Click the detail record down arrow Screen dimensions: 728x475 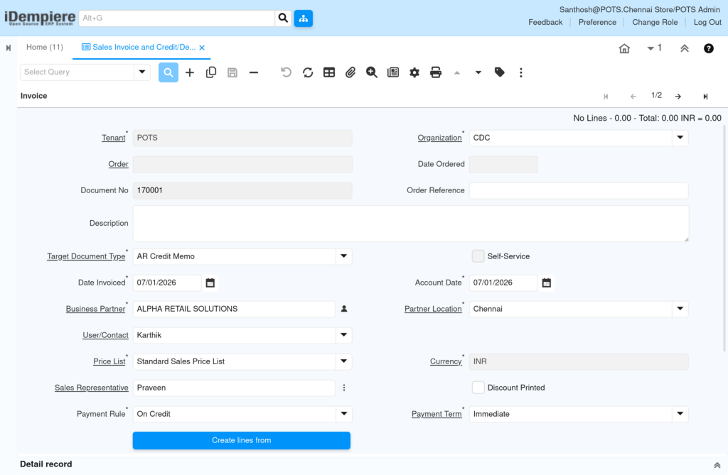pos(478,73)
